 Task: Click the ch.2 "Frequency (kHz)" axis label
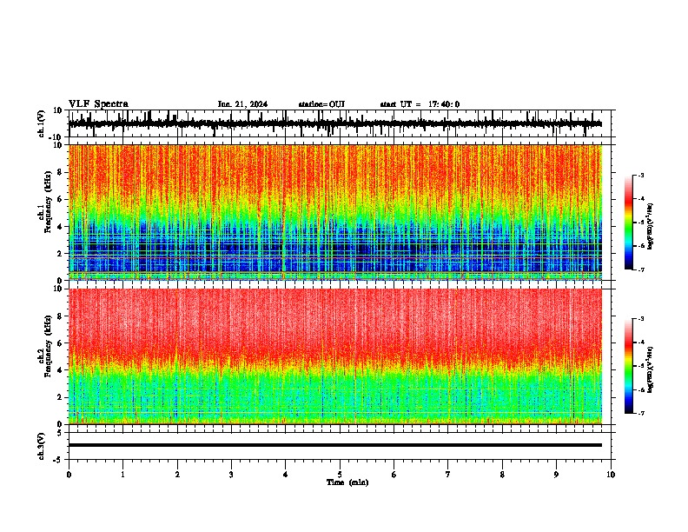pyautogui.click(x=49, y=346)
